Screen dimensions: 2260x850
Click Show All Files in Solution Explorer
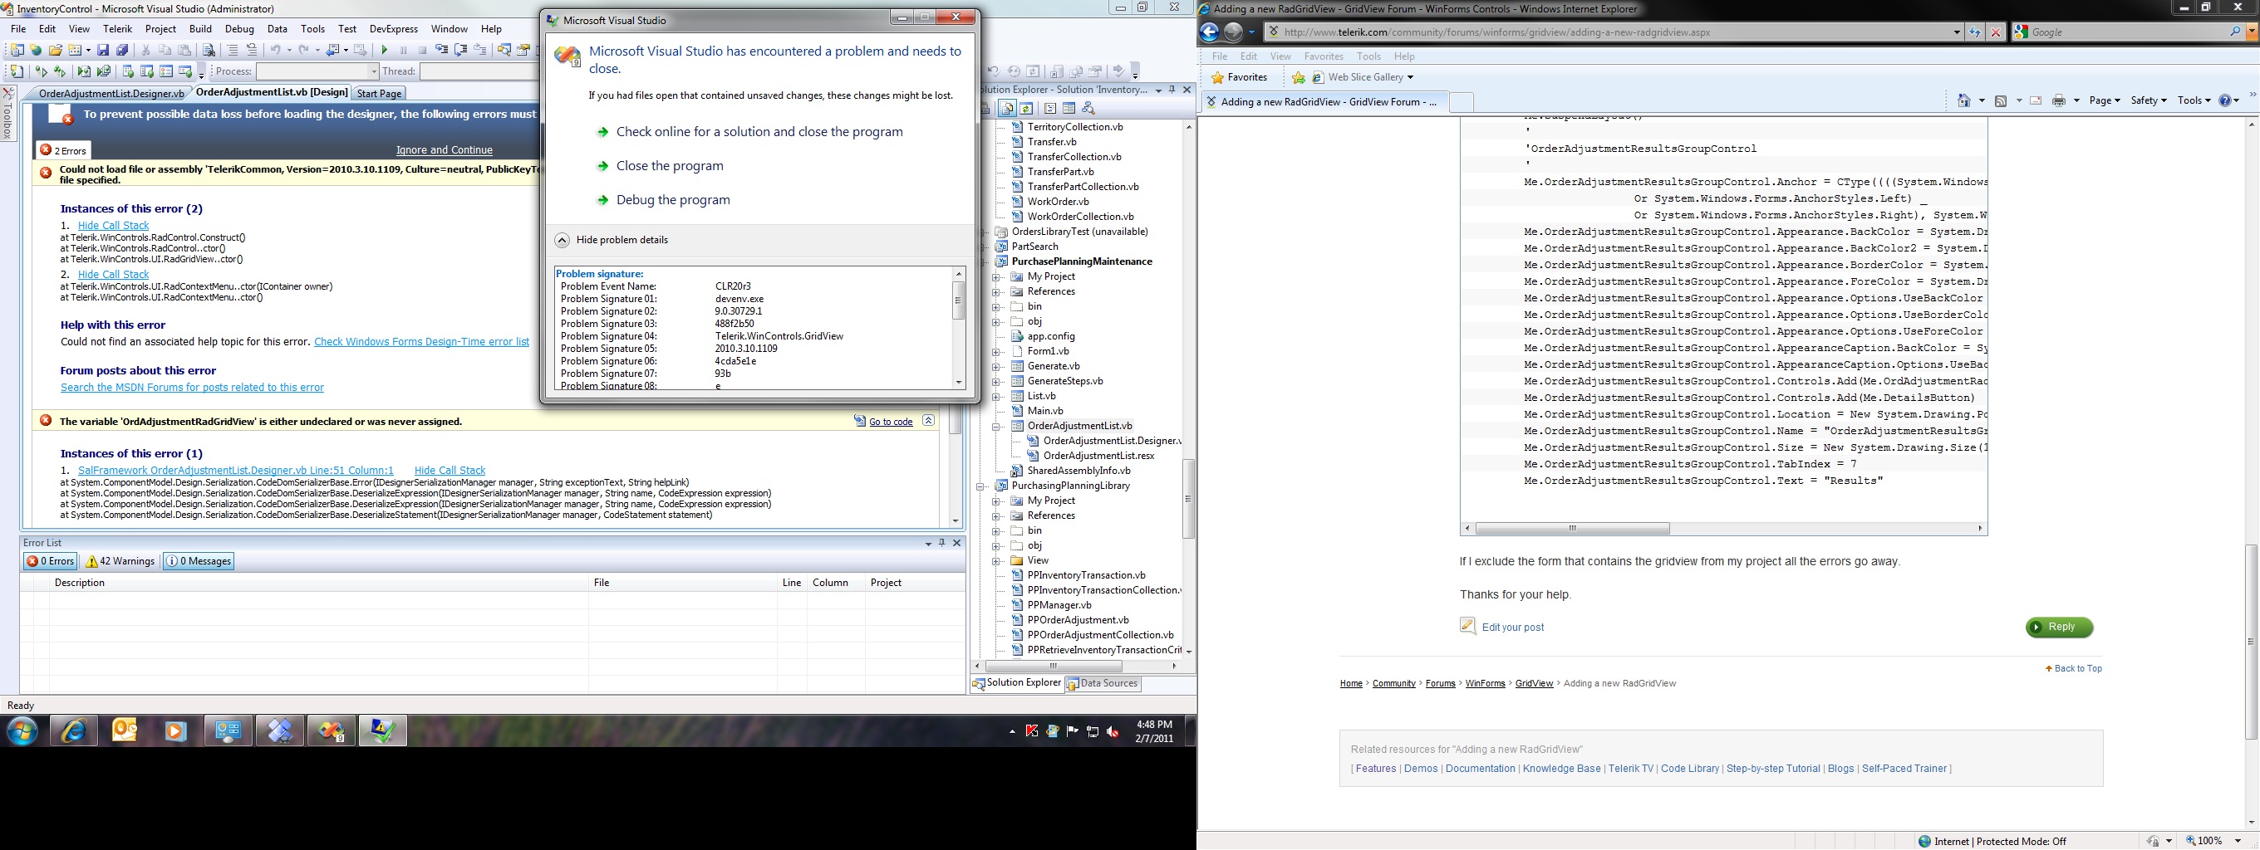1006,109
